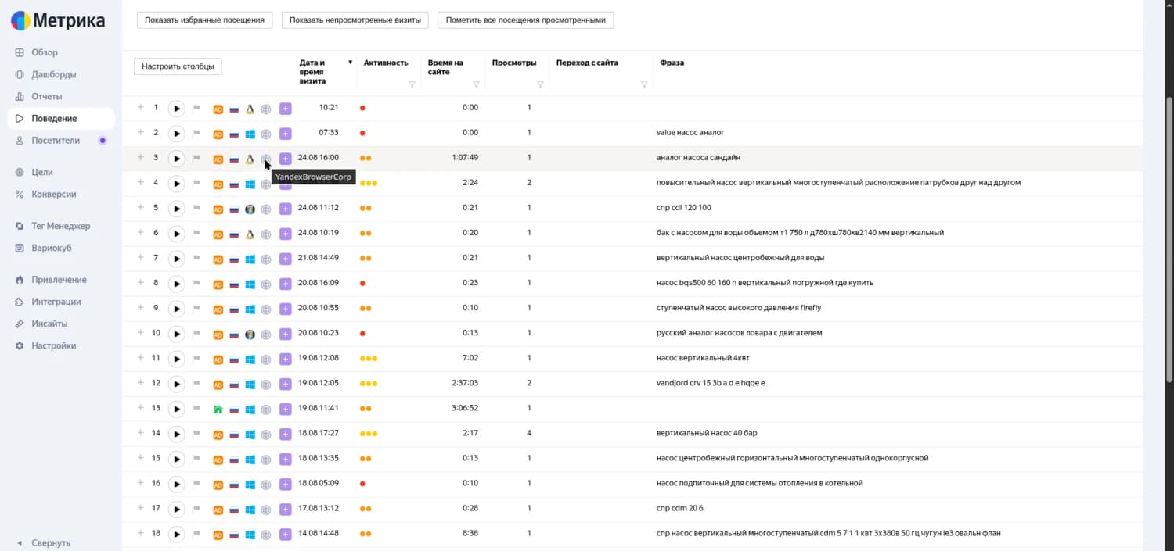Mark visit 1 as favorite with flag
The image size is (1174, 551).
coord(196,109)
